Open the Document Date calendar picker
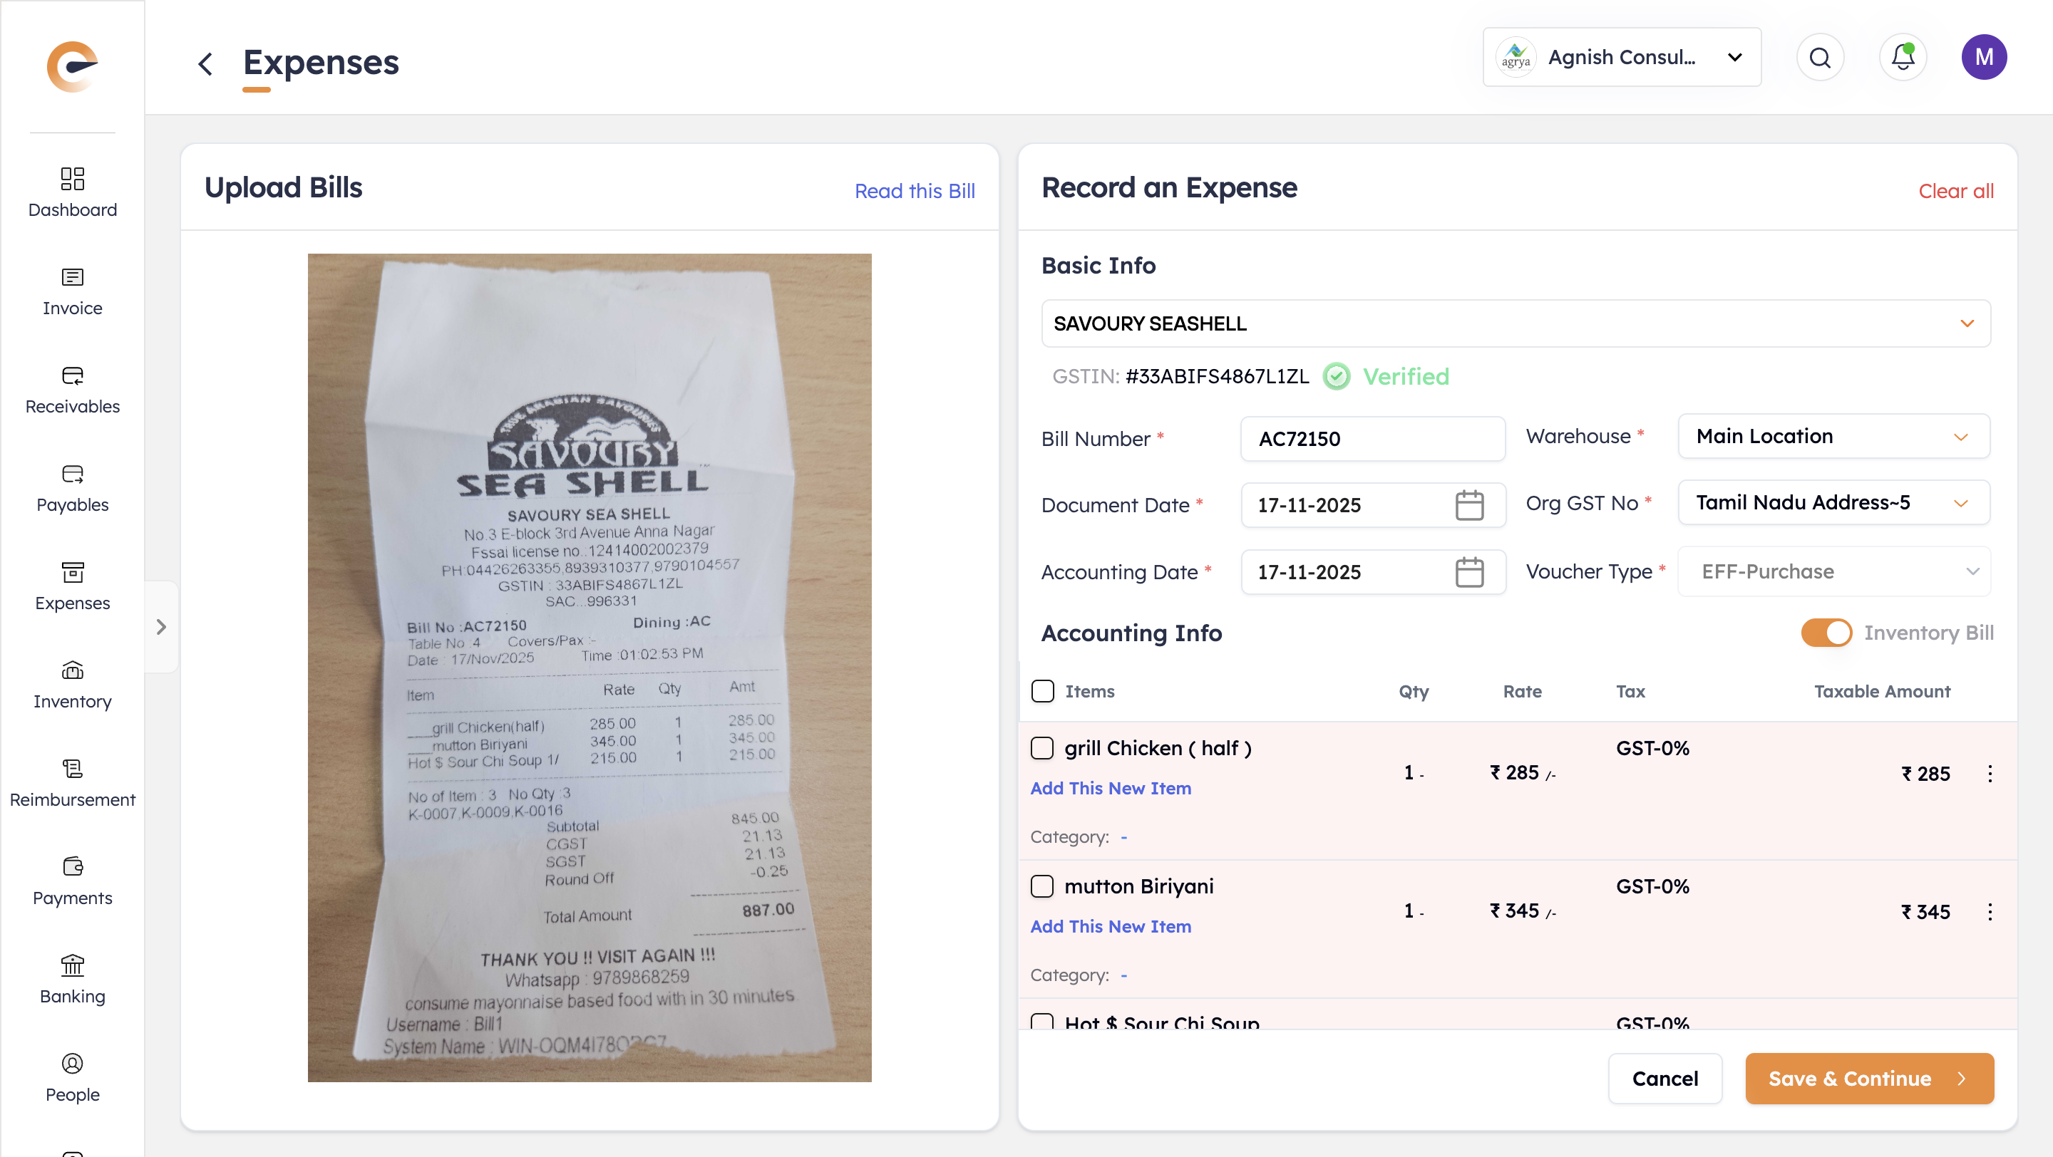This screenshot has height=1157, width=2053. [x=1468, y=505]
